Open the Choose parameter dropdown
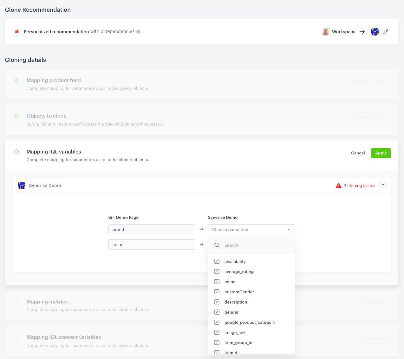Image resolution: width=404 pixels, height=359 pixels. tap(251, 229)
